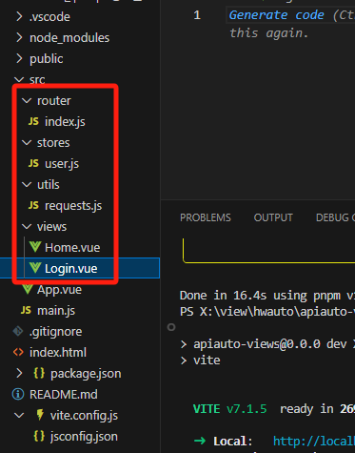Switch to the PROBLEMS panel tab

(206, 217)
